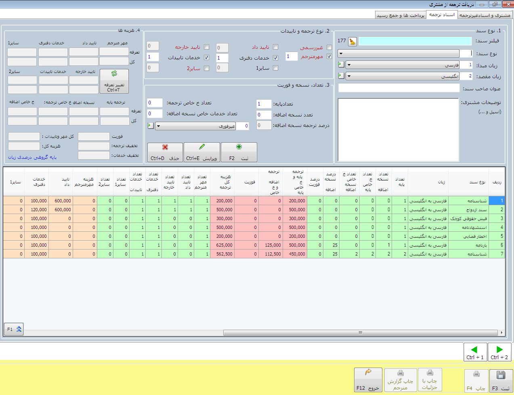The width and height of the screenshot is (514, 395).
Task: Click the horizontal scrollbar of the table
Action: [x=361, y=333]
